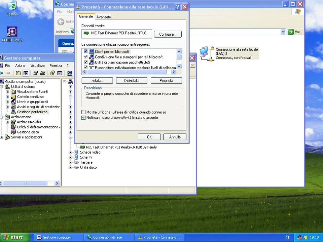
Task: Select the Schede video device icon
Action: coord(76,152)
